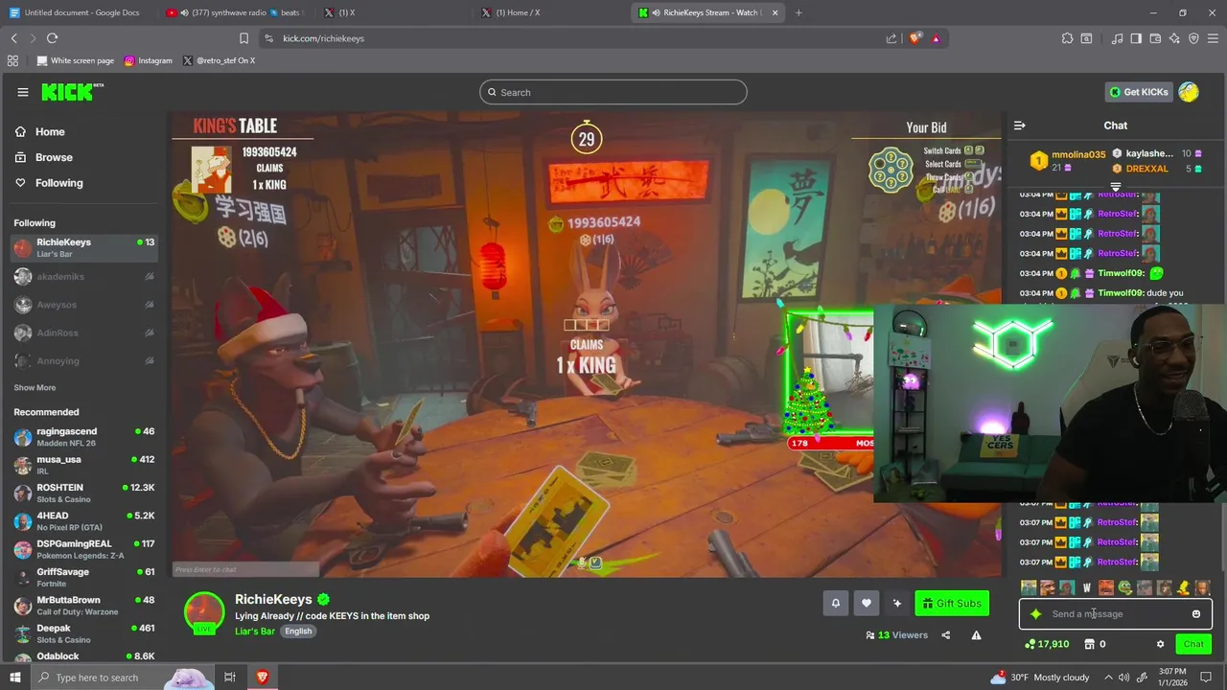Open Brave Wallet icon

(x=1155, y=38)
